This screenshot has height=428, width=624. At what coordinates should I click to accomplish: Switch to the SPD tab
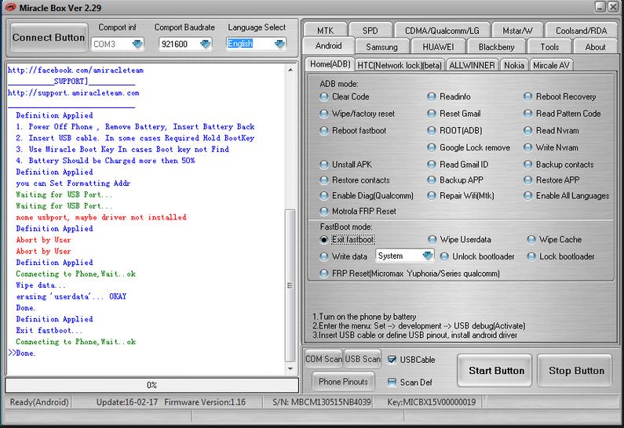click(370, 31)
